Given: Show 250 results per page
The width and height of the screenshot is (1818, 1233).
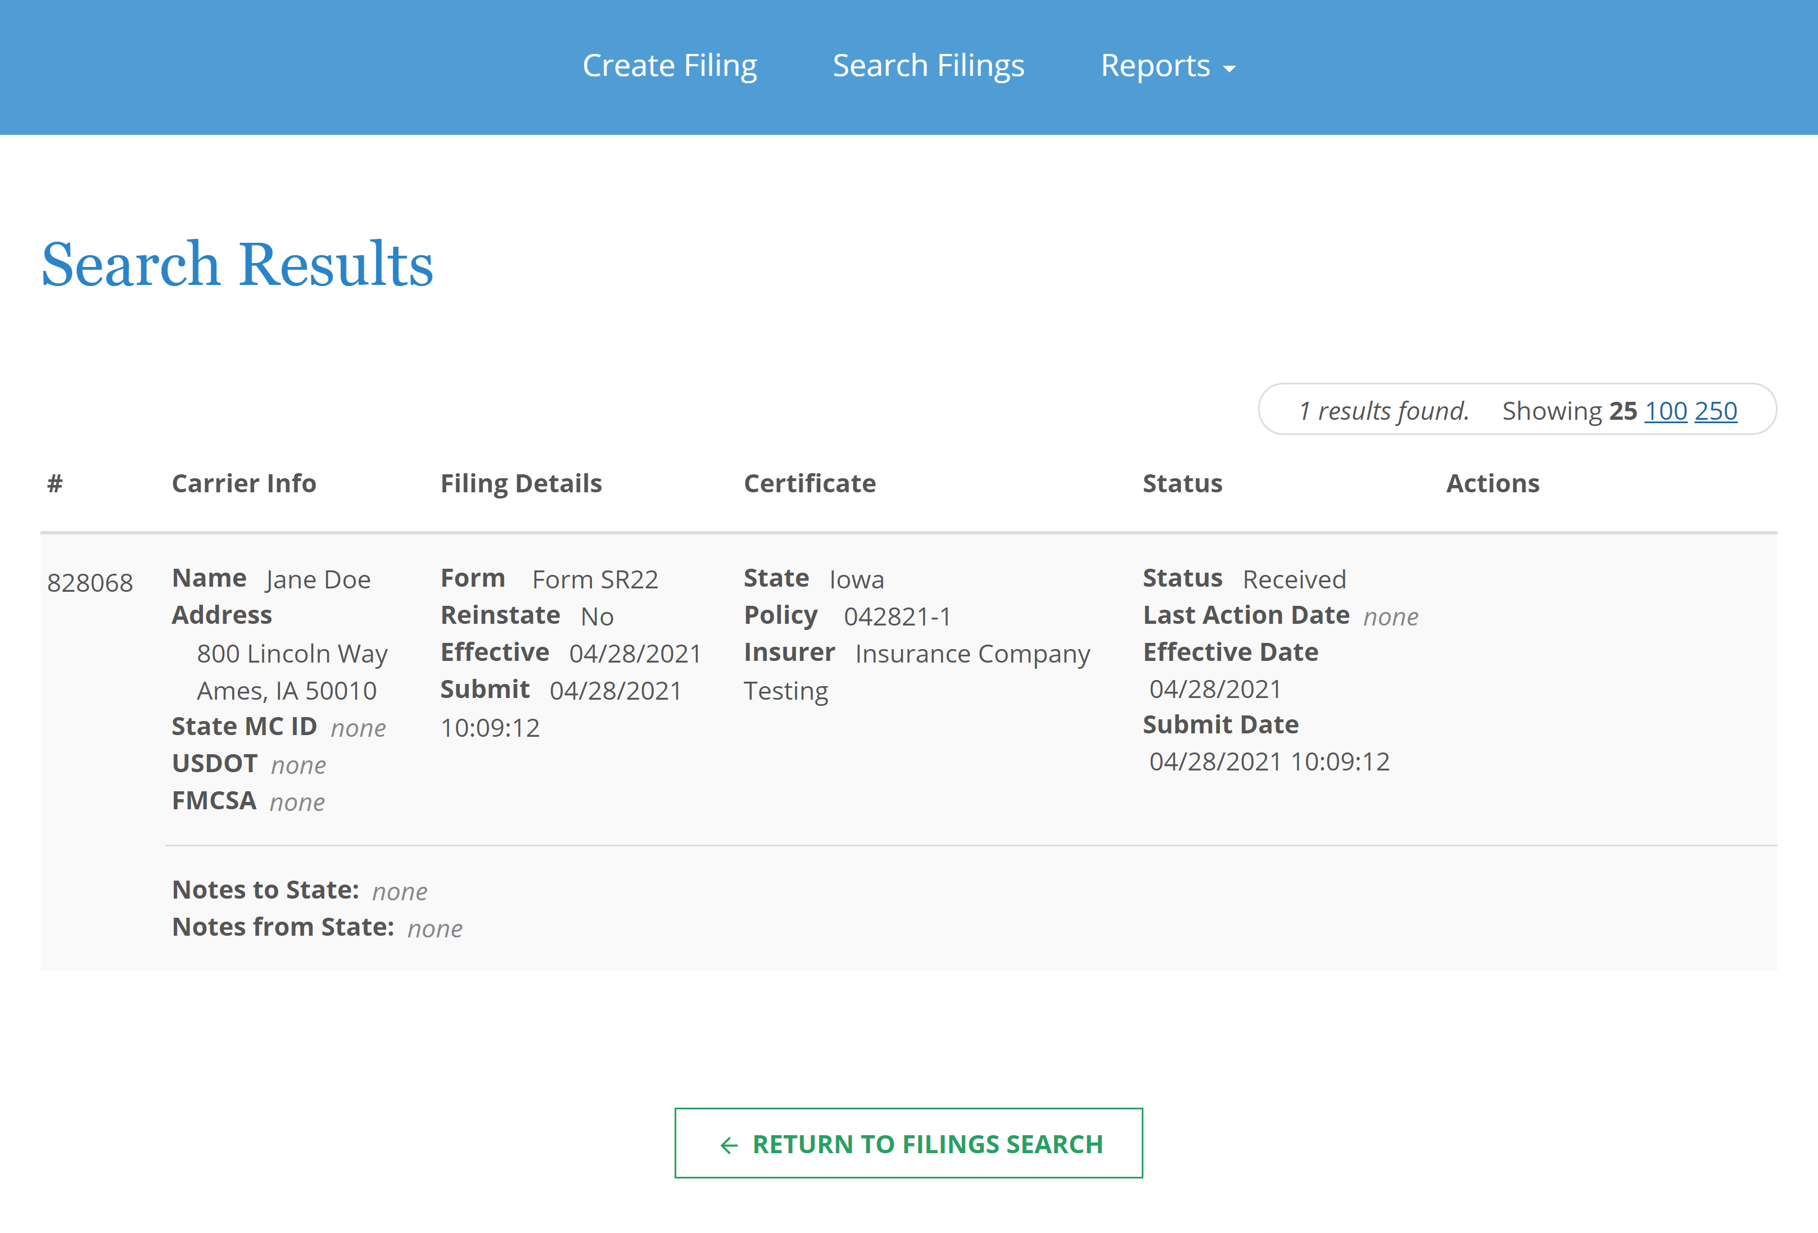Looking at the screenshot, I should coord(1716,410).
